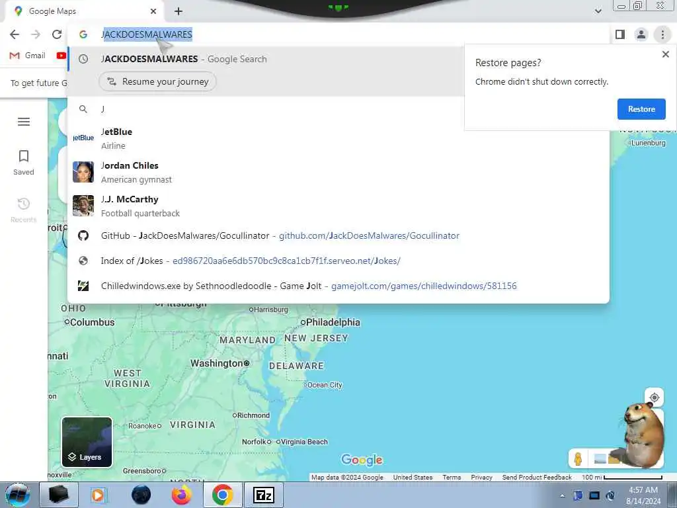Click the Google logo on the map
677x508 pixels.
pos(362,460)
